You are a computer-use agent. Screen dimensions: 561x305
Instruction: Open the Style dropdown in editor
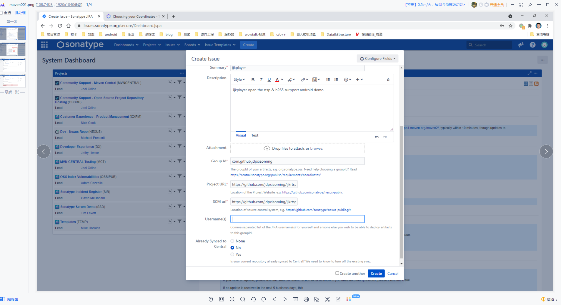[x=239, y=80]
